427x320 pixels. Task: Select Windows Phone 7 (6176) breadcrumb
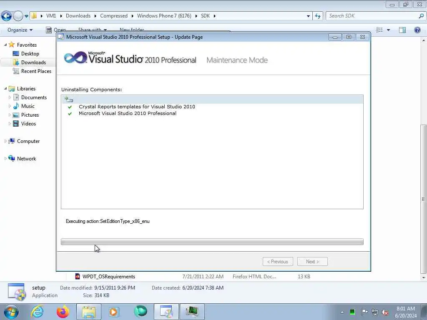click(x=164, y=16)
